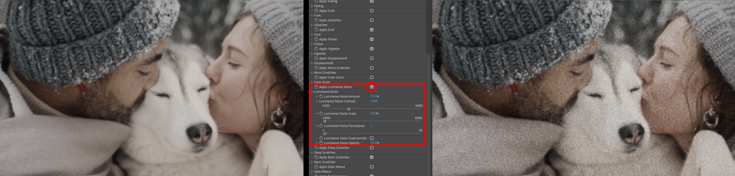
Task: Uncheck the Apply Basic Scratches checkbox
Action: 372,157
